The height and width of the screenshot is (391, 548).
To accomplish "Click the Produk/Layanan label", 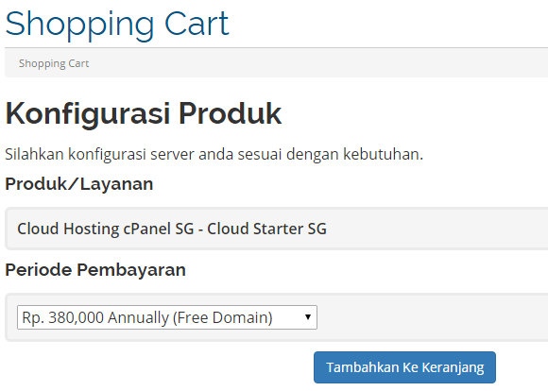I will click(79, 184).
